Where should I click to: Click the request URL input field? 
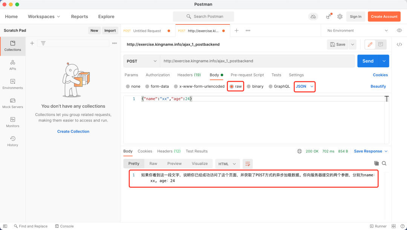(x=257, y=61)
